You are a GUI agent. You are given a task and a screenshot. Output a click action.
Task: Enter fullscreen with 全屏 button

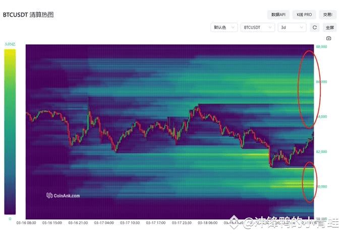[329, 28]
